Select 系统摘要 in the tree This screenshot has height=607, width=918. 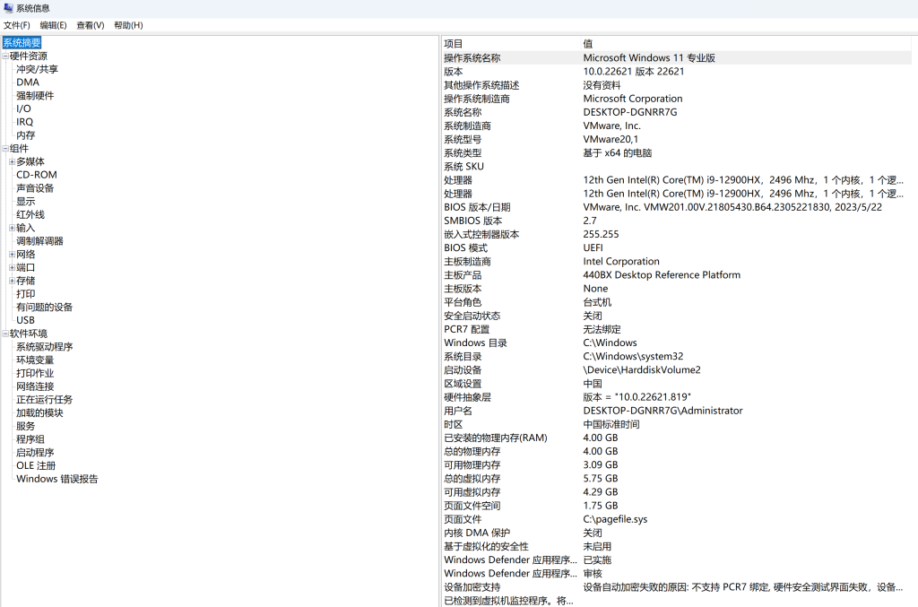point(22,43)
